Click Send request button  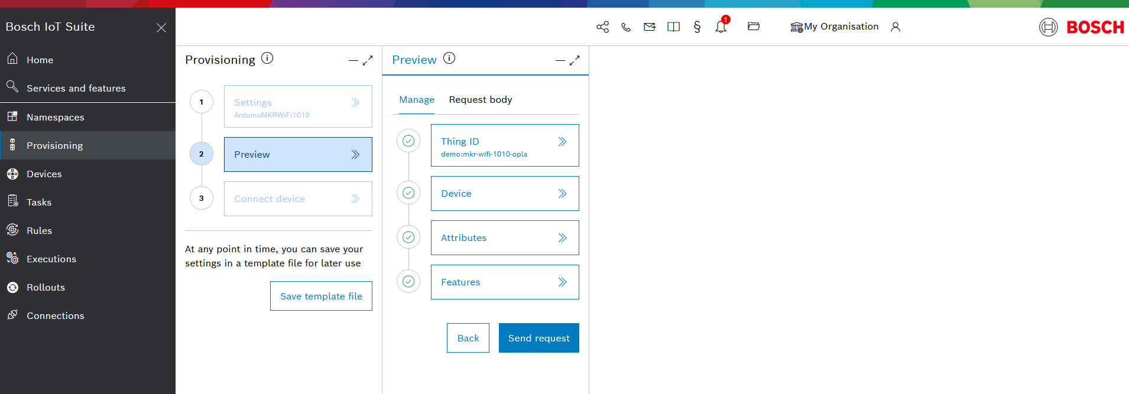[539, 338]
